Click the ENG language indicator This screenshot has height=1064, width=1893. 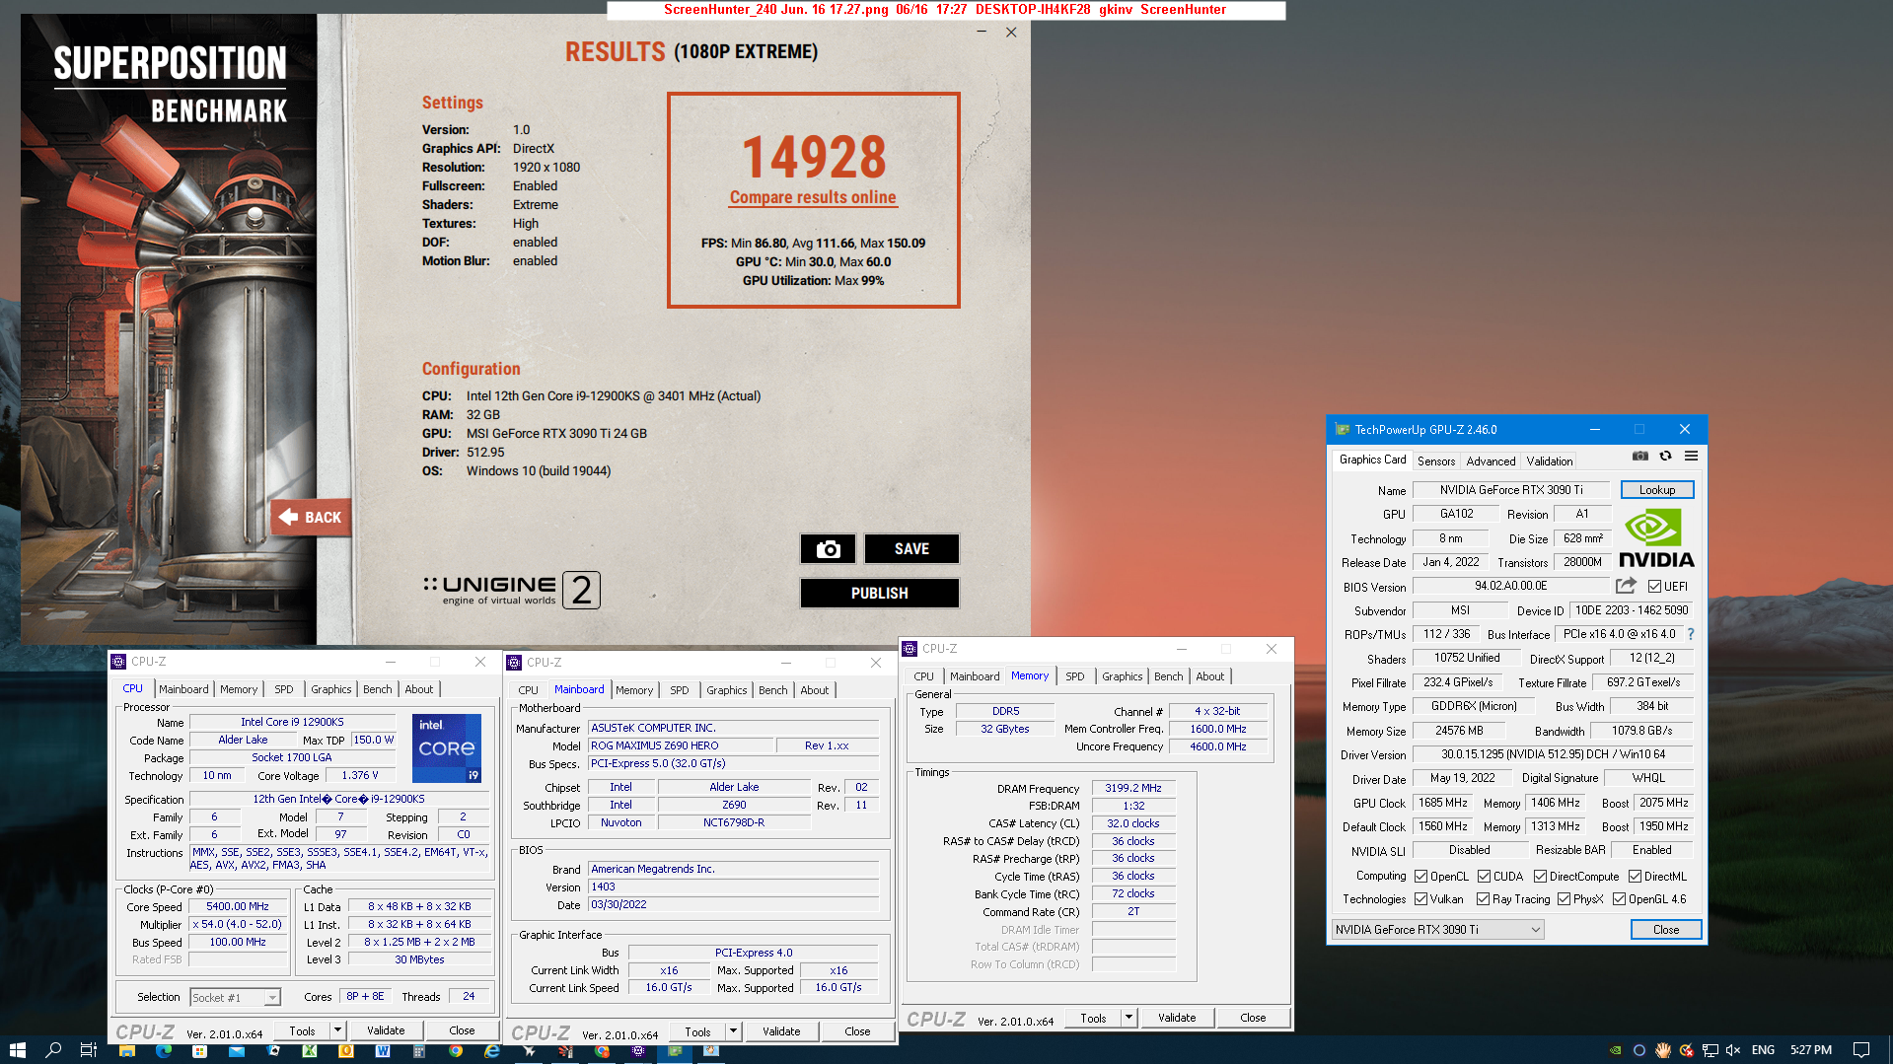pyautogui.click(x=1763, y=1050)
